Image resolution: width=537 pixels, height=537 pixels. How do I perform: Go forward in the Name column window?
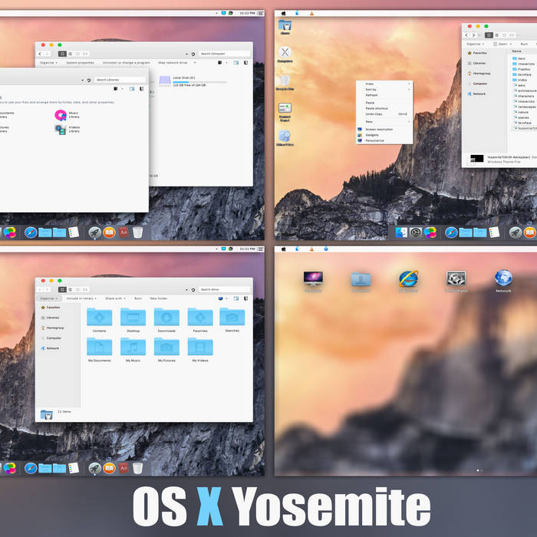point(473,35)
